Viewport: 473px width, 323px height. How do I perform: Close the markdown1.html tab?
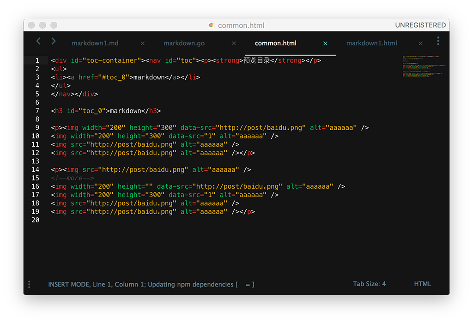(x=420, y=43)
